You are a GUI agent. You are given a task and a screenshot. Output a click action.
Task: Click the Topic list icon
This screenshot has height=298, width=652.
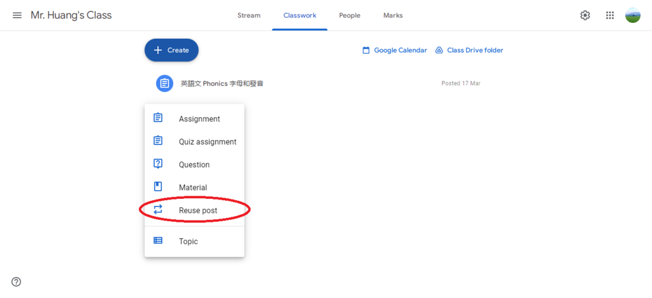tap(158, 240)
